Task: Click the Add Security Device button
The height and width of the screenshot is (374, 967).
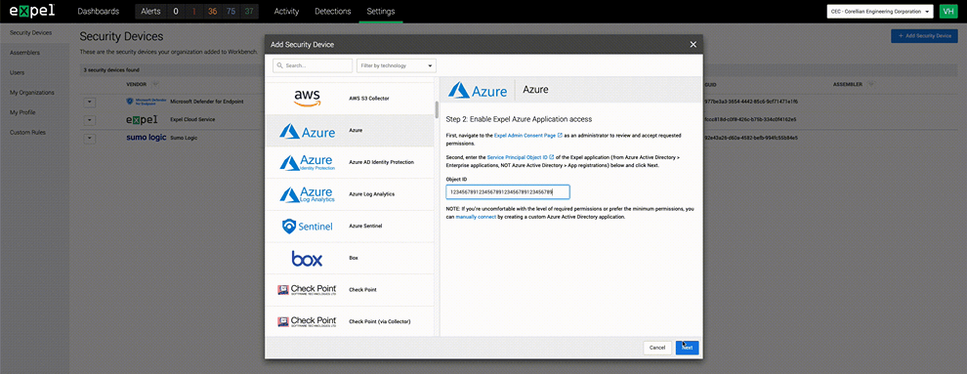Action: coord(924,36)
